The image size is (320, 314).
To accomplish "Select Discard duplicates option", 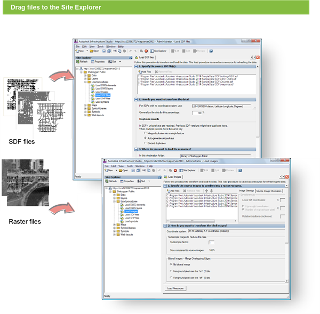I will pos(145,143).
